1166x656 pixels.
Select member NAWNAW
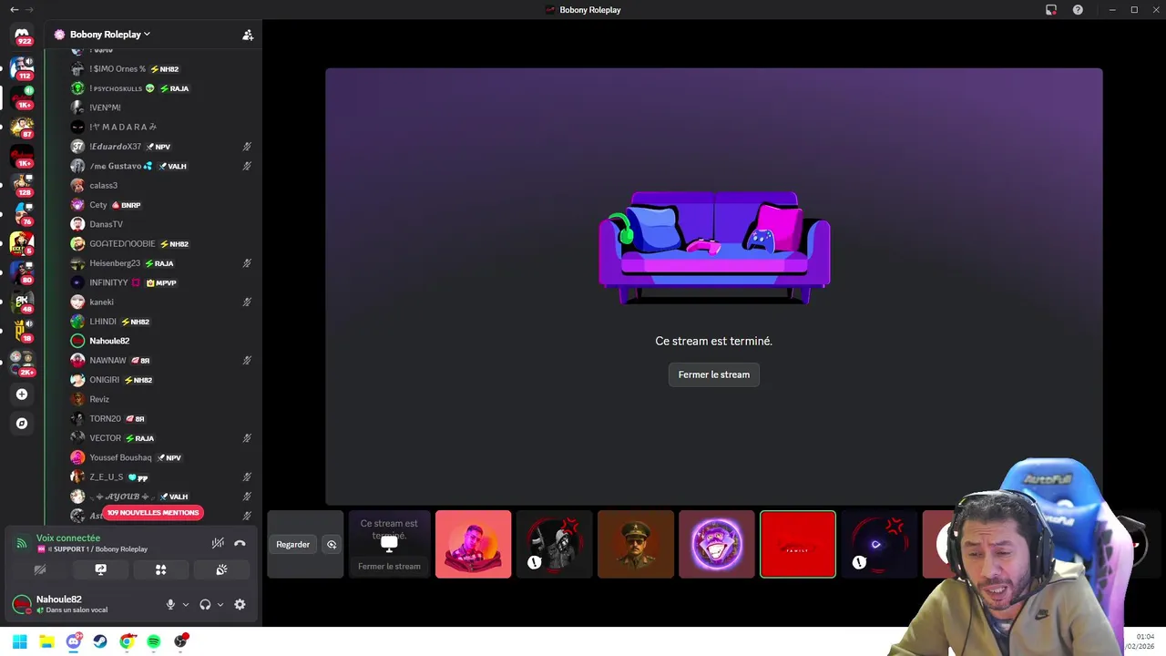click(x=107, y=360)
